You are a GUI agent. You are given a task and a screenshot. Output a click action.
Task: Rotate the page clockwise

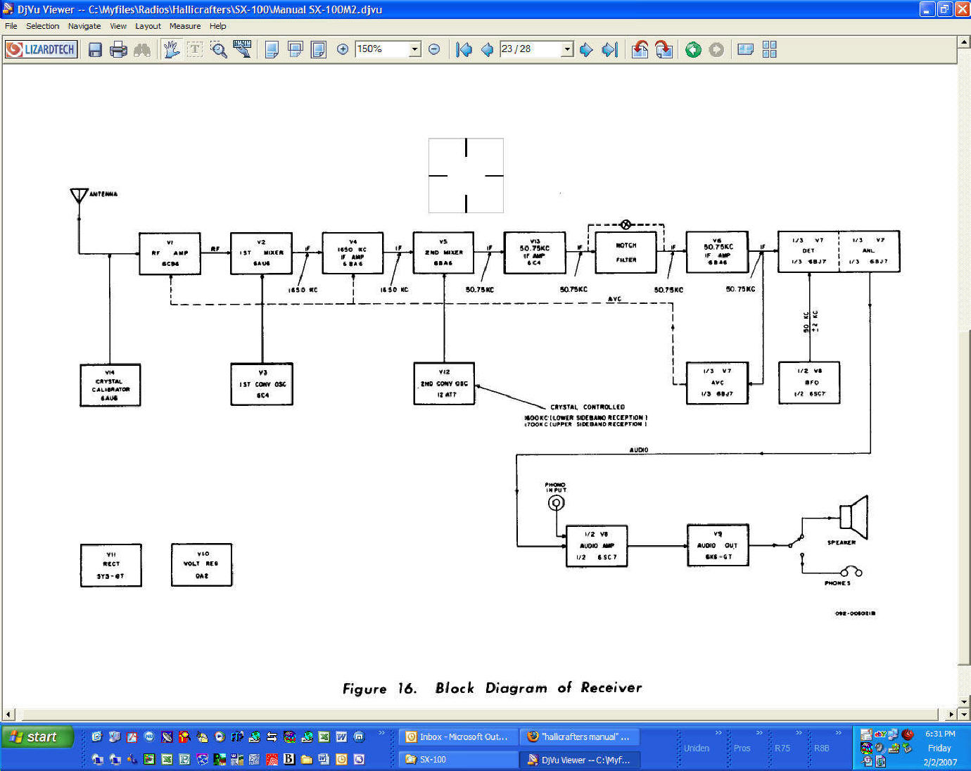point(664,49)
